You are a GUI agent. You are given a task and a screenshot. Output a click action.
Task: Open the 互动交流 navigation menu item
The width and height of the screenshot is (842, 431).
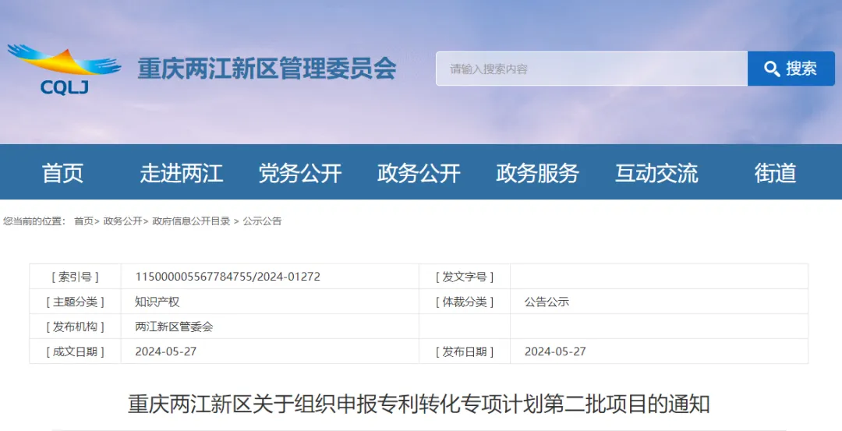tap(656, 173)
